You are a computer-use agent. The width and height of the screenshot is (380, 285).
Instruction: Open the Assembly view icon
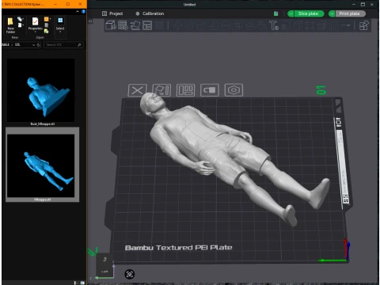click(363, 25)
